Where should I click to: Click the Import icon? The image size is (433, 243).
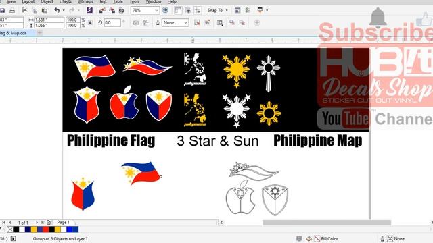(102, 11)
